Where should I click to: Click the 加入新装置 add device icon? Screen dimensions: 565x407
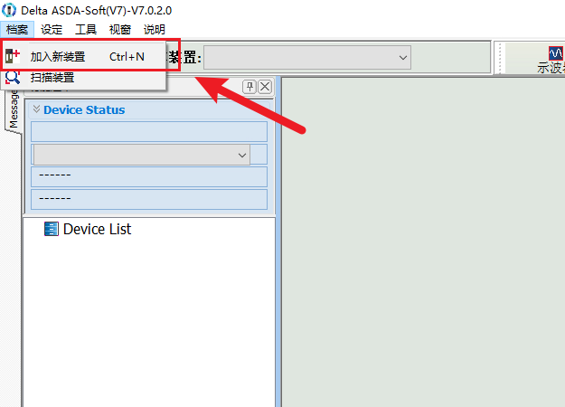tap(13, 56)
